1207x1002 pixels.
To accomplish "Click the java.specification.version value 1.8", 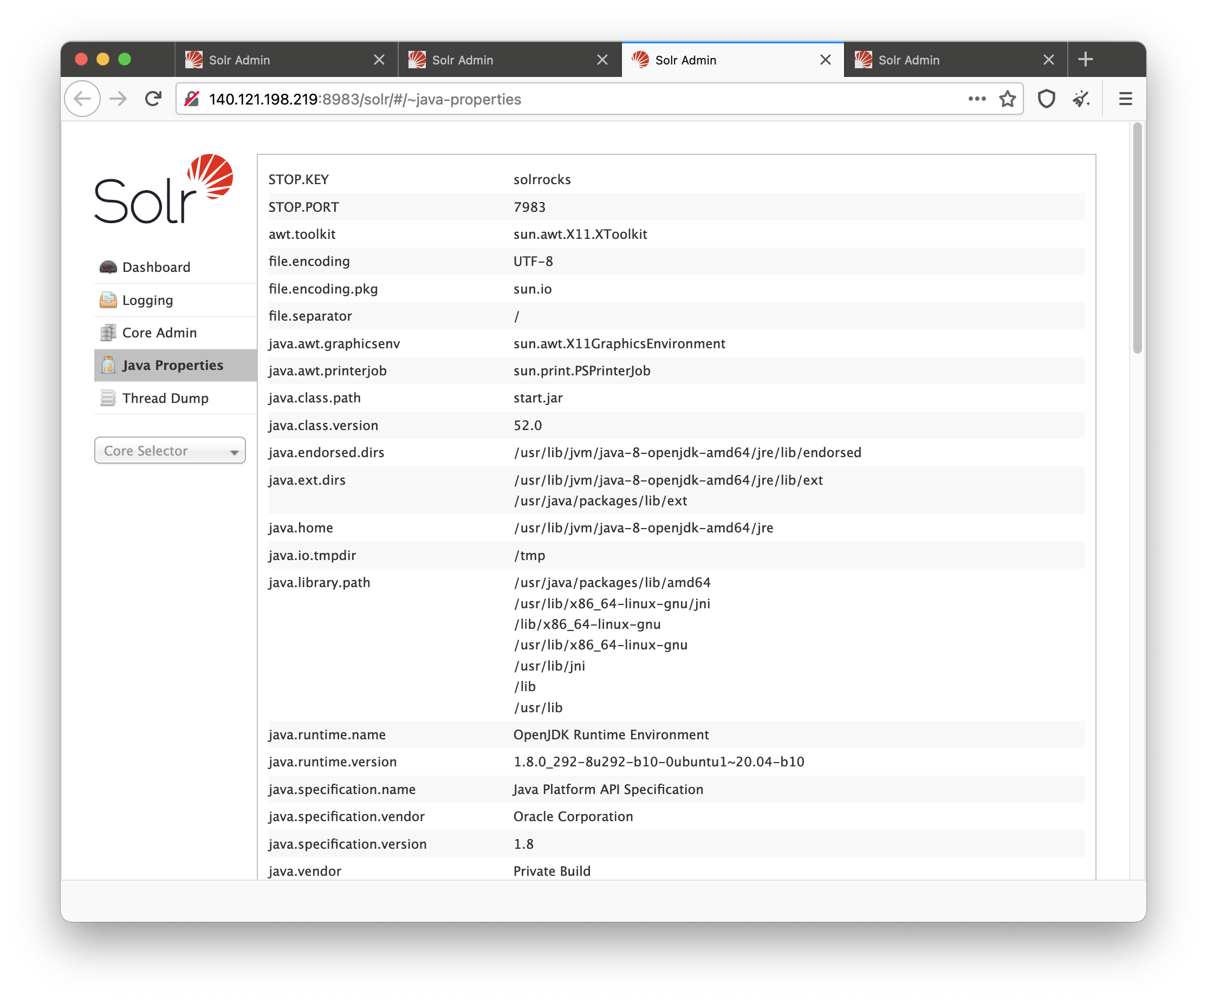I will pos(524,844).
